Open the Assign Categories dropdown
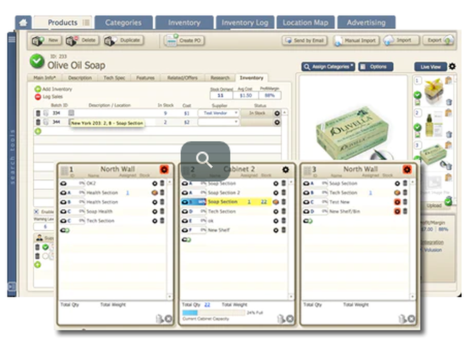Image resolution: width=476 pixels, height=362 pixels. pos(328,66)
